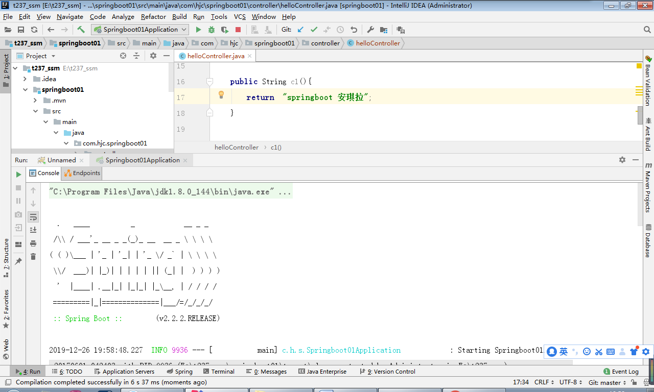Change the UTF-8 file encoding
This screenshot has width=654, height=392.
click(571, 382)
